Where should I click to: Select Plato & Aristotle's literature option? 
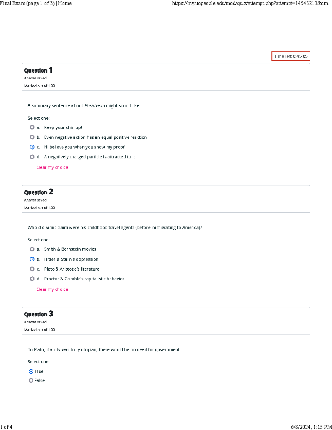(x=32, y=269)
